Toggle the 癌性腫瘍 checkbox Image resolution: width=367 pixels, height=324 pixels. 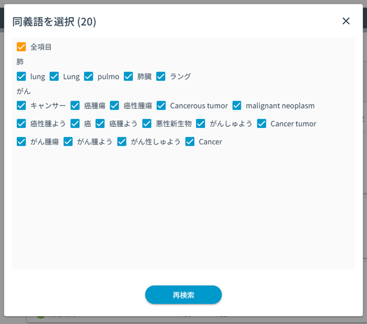coord(115,106)
